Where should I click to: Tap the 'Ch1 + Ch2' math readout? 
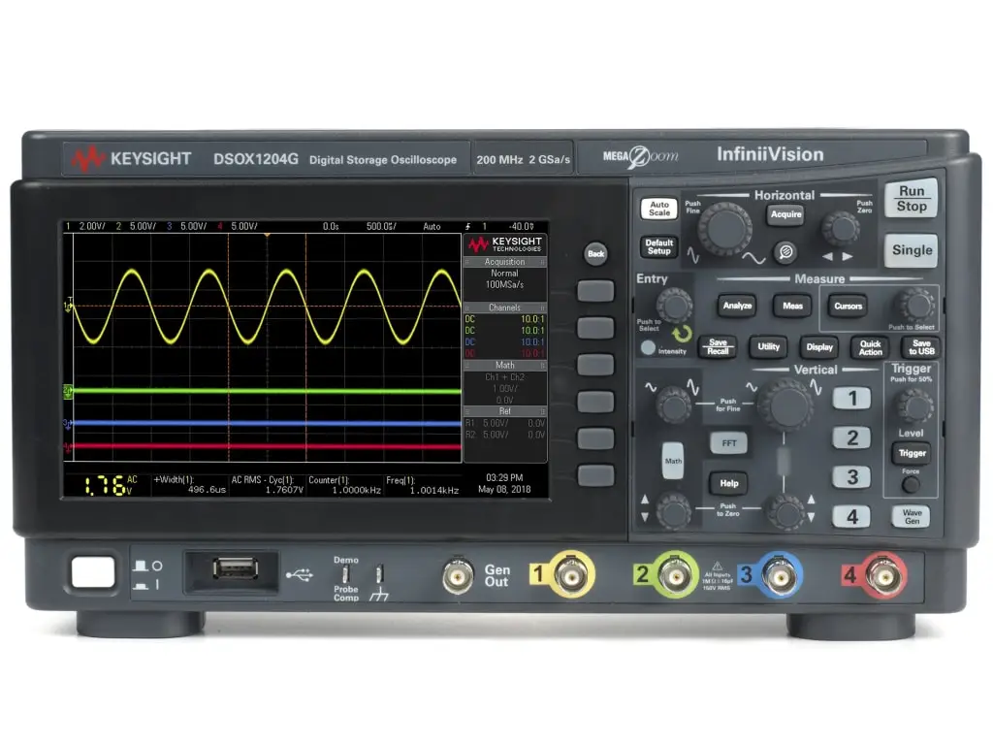[504, 377]
